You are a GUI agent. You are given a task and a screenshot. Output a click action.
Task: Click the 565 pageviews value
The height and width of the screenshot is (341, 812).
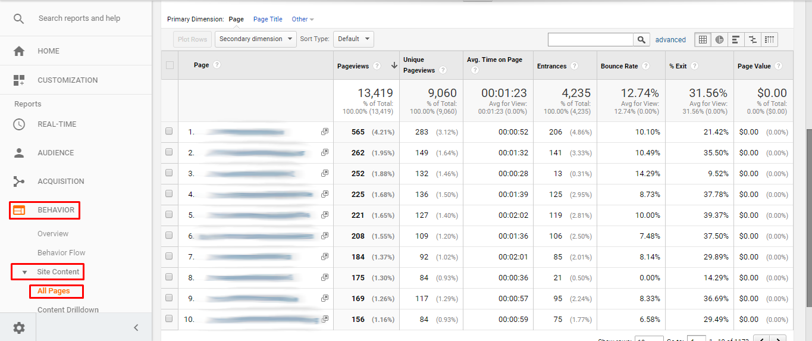[x=358, y=132]
